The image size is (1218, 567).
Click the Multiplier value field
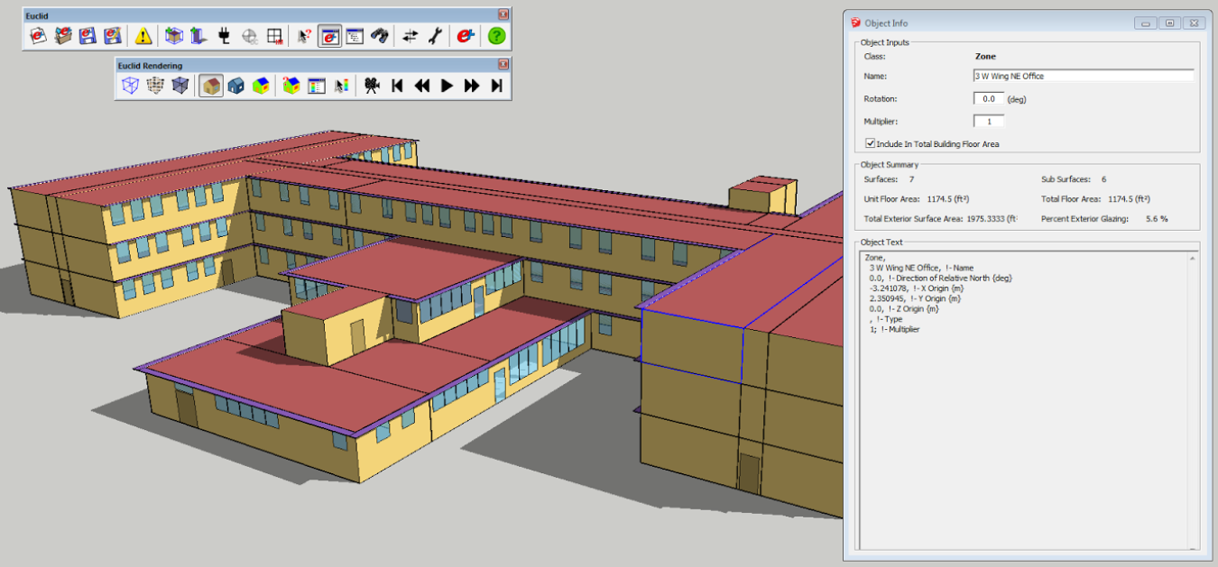[989, 121]
